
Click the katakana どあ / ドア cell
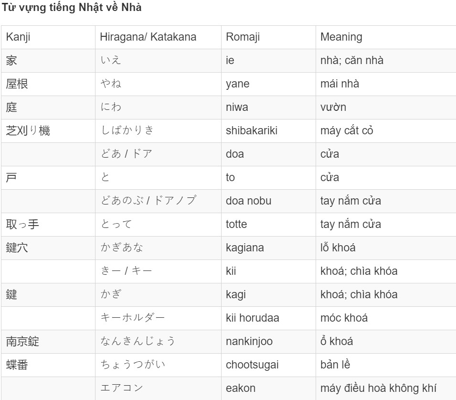[x=158, y=154]
